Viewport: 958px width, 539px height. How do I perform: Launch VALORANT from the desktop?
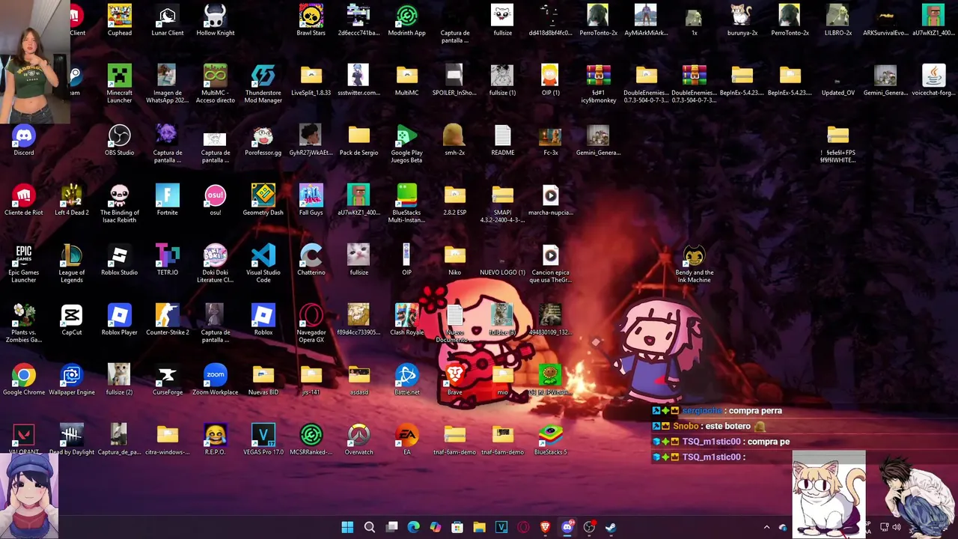tap(23, 439)
